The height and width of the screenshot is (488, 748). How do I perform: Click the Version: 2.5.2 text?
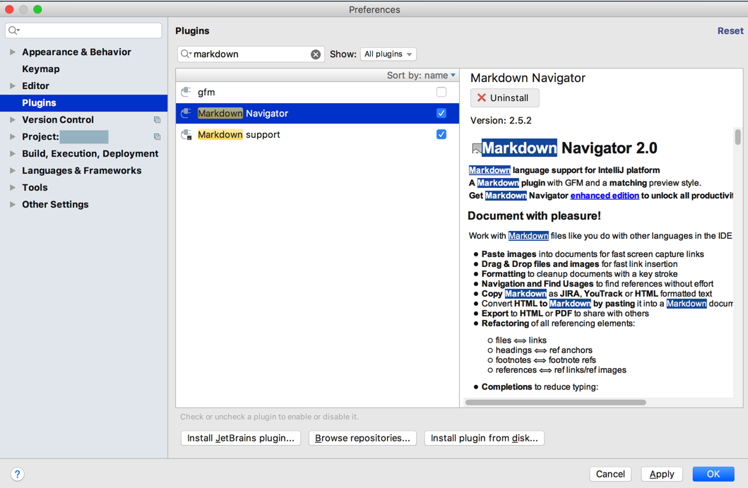tap(501, 120)
